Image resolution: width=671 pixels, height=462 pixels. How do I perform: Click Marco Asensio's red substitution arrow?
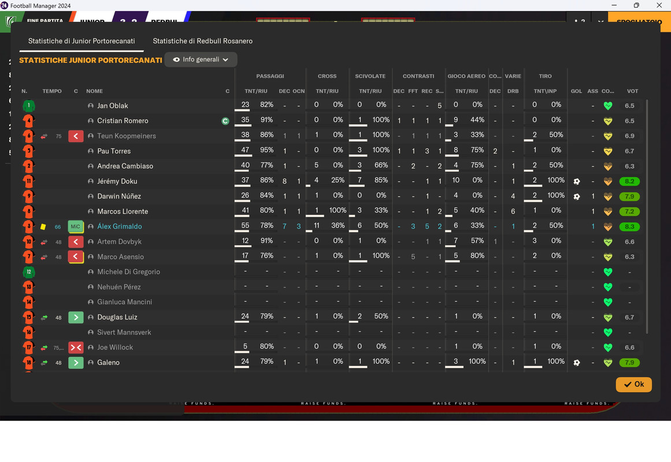76,256
